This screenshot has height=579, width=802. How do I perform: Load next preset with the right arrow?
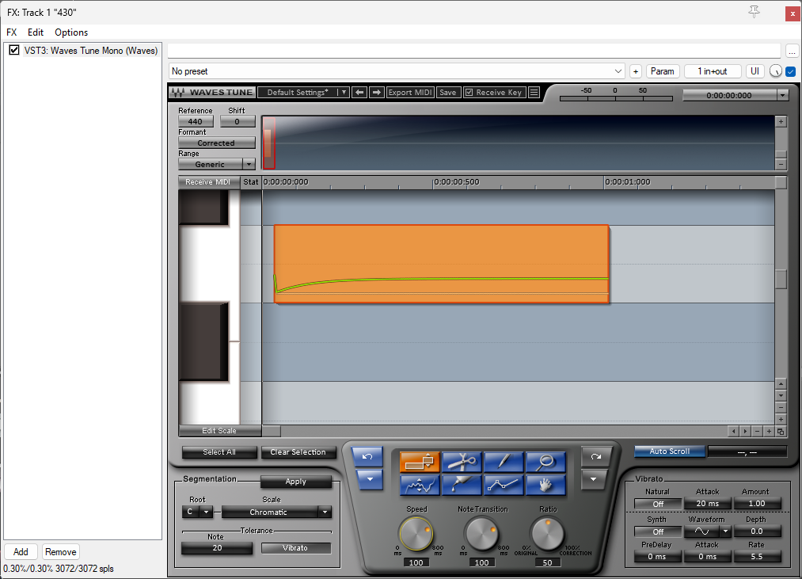pyautogui.click(x=376, y=92)
